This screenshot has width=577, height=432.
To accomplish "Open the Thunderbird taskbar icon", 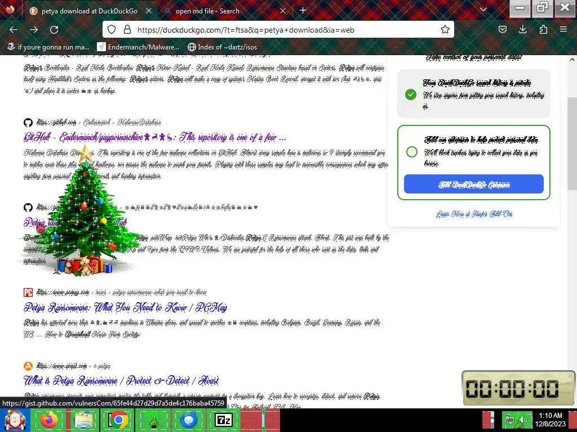I will [x=188, y=420].
